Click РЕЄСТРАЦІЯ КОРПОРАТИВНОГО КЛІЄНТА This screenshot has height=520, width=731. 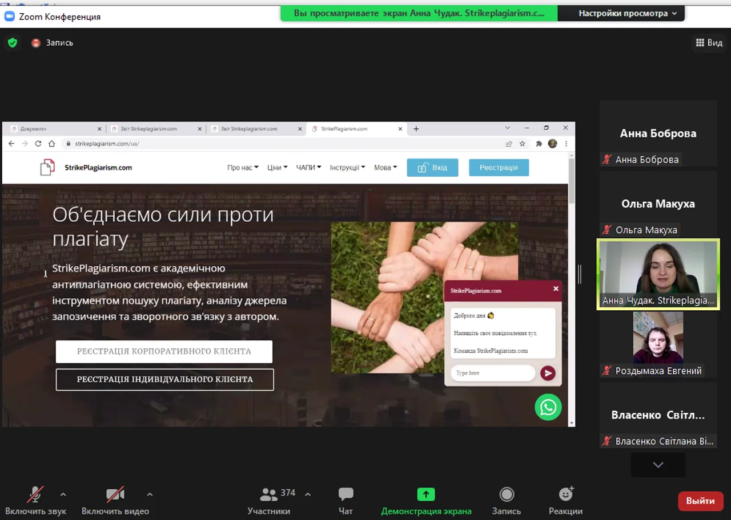click(164, 351)
